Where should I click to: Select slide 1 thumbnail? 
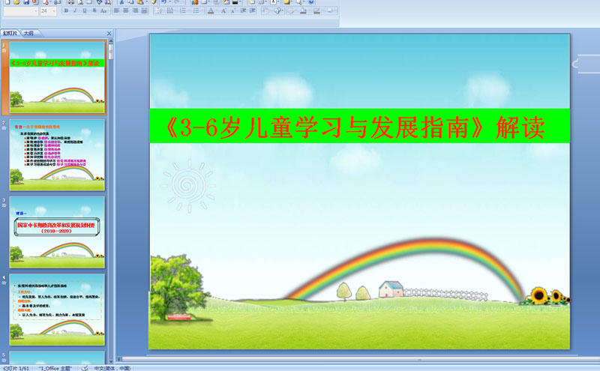[57, 78]
